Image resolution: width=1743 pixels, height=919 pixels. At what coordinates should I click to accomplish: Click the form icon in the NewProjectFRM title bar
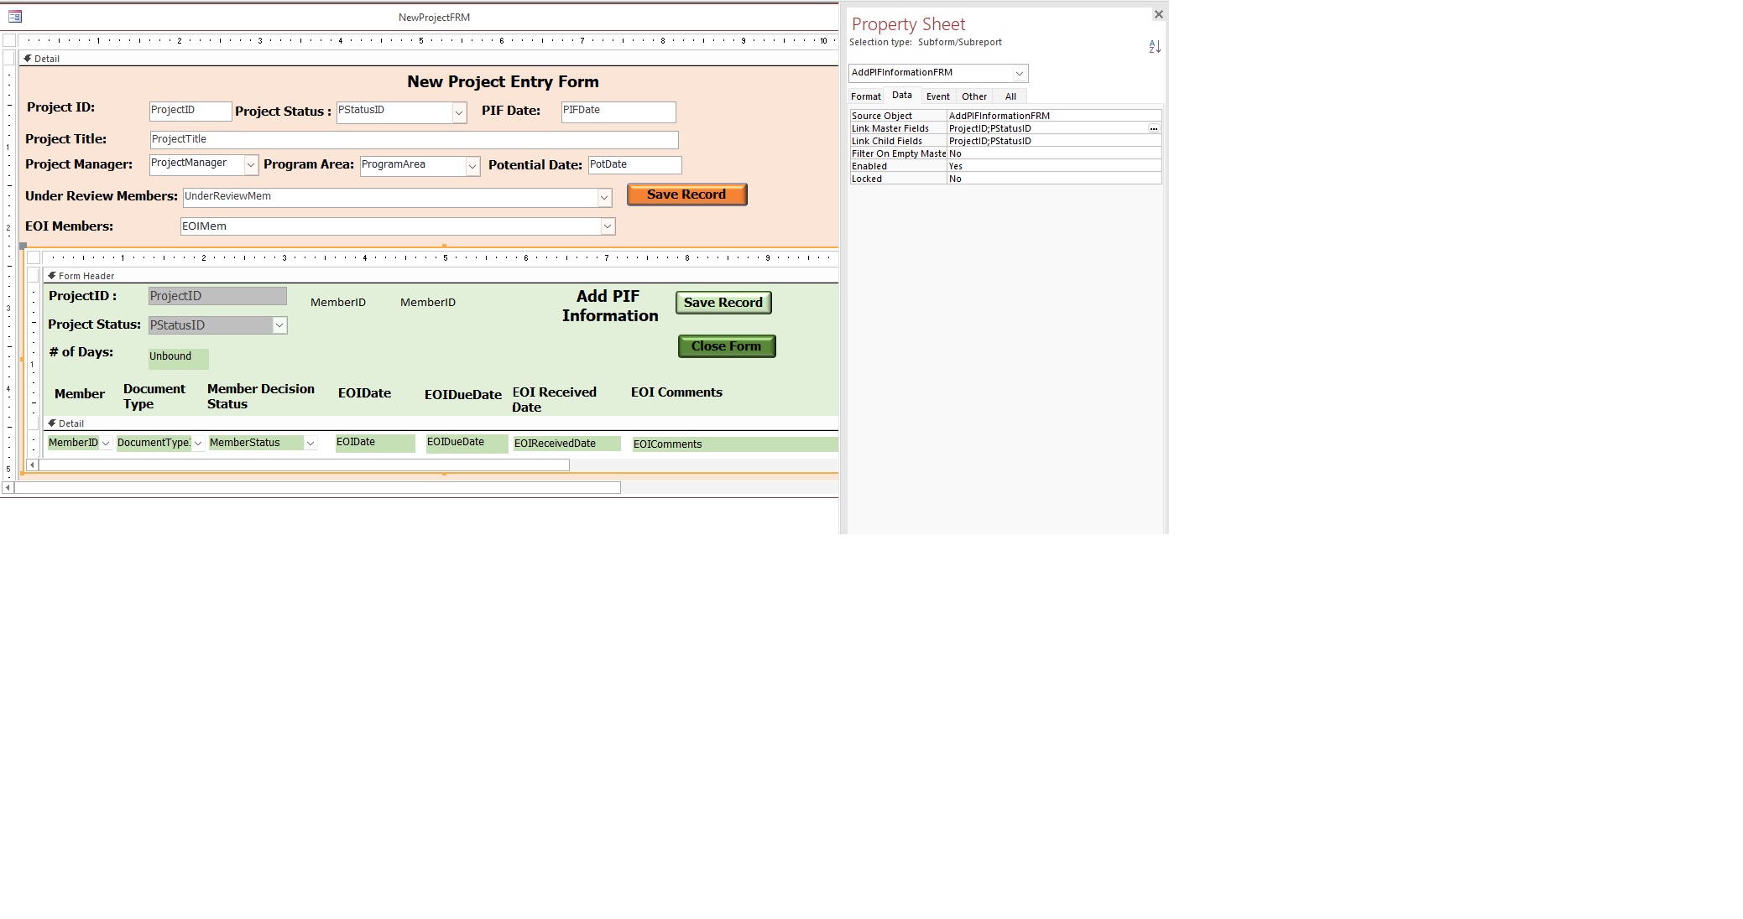pos(13,15)
